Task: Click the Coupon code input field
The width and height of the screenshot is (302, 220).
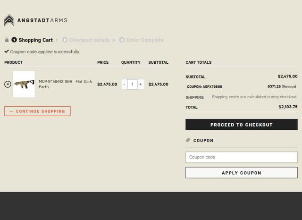Action: coord(242,157)
